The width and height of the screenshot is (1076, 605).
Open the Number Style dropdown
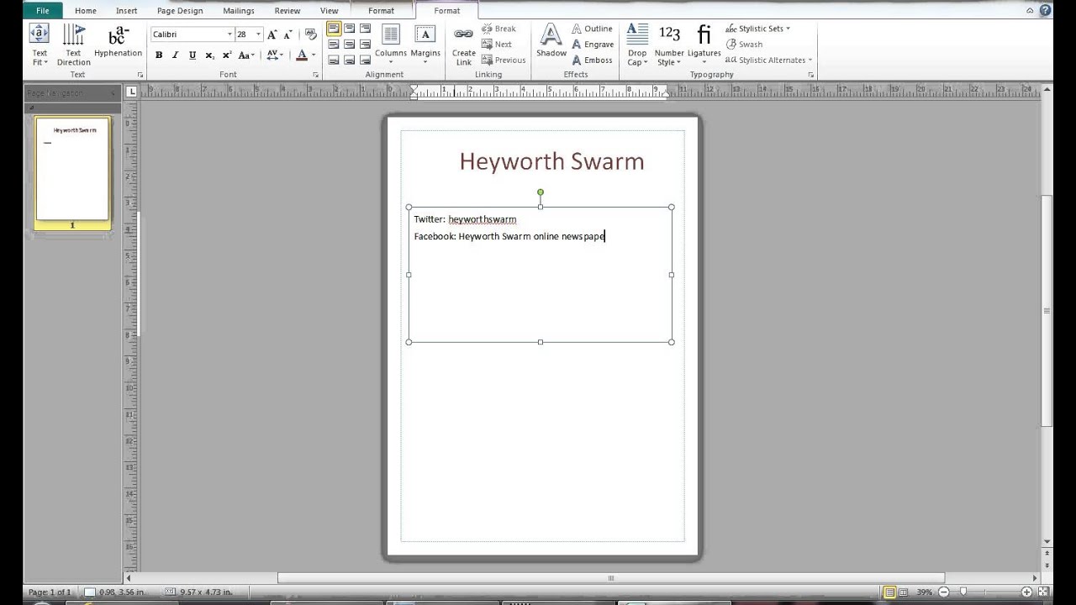[669, 45]
